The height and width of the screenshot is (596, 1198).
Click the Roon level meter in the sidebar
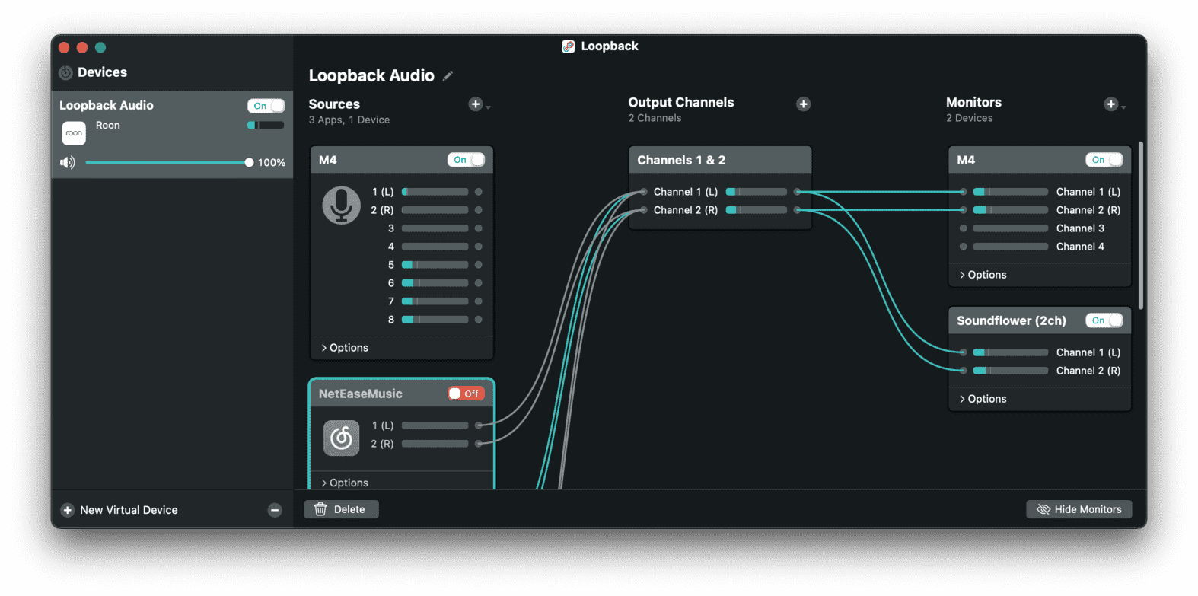coord(266,125)
